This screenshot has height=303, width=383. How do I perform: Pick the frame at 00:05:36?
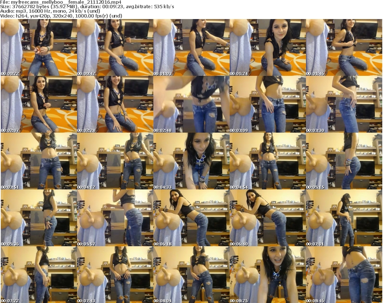pyautogui.click(x=39, y=218)
